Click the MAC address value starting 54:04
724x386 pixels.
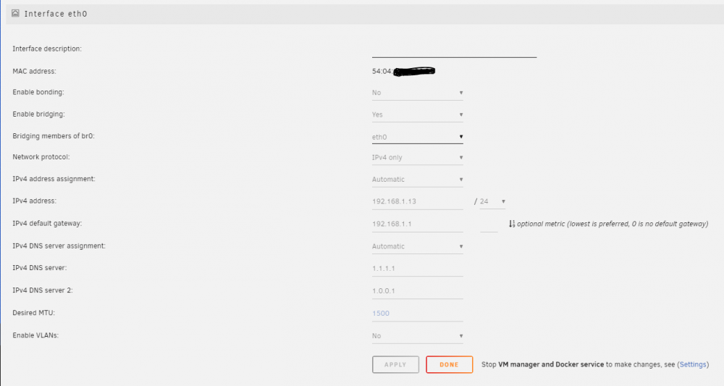point(403,71)
